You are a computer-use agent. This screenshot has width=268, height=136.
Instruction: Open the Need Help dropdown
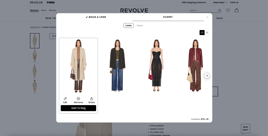(x=220, y=3)
